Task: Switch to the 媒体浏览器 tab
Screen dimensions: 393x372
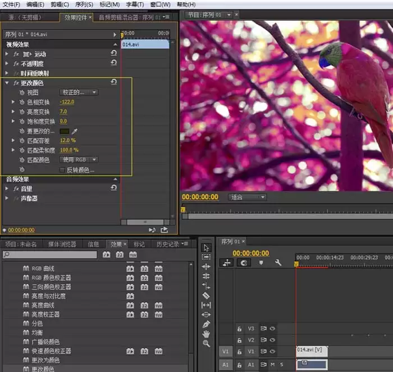Action: [x=62, y=244]
